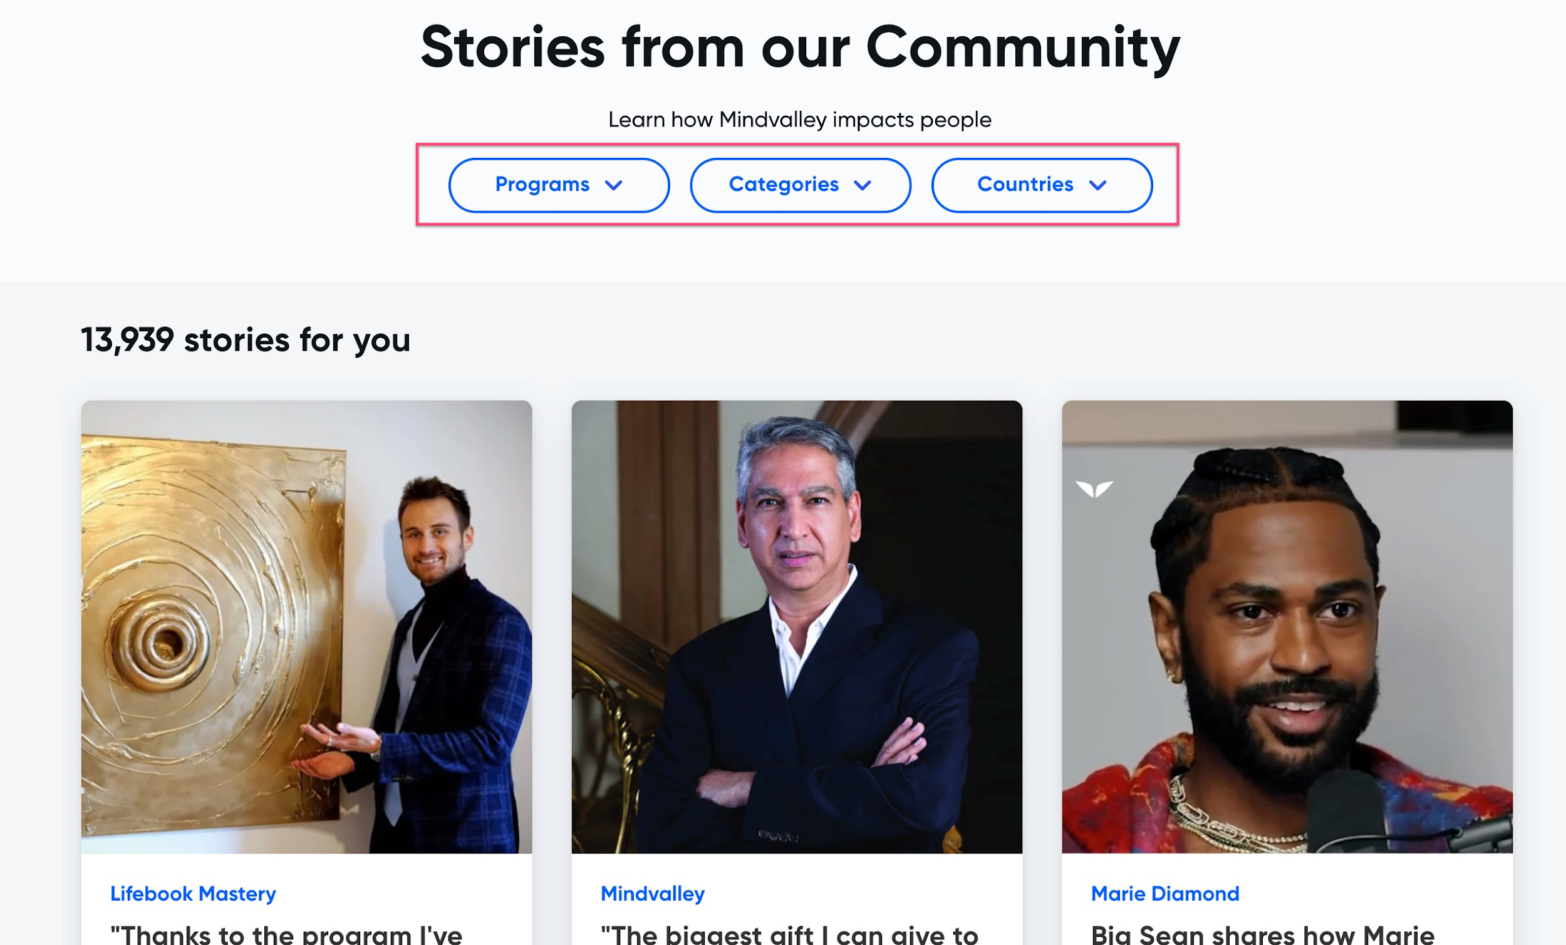1566x945 pixels.
Task: Open the Mindvalley program link
Action: pyautogui.click(x=653, y=894)
